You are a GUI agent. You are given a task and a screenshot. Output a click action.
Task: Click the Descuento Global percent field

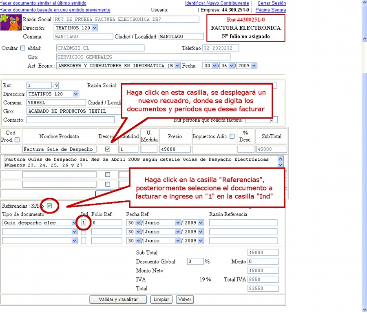click(x=195, y=262)
